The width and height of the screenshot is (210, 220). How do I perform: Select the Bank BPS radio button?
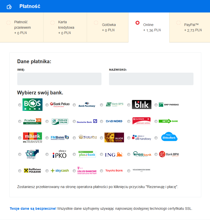[x=101, y=105]
